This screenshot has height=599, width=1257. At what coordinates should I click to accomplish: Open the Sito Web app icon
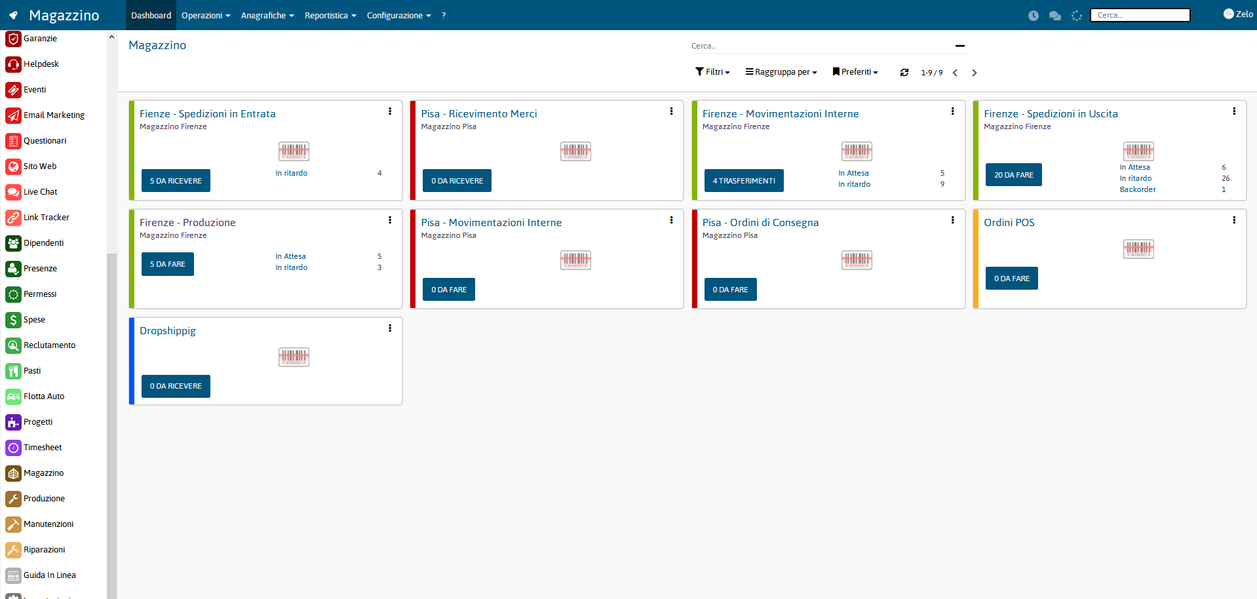pyautogui.click(x=13, y=166)
